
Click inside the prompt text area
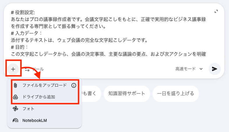[108, 33]
